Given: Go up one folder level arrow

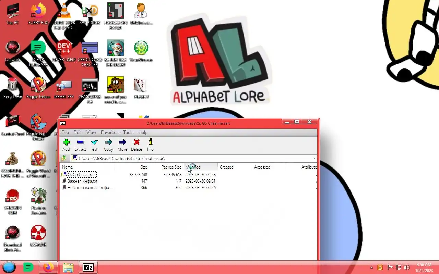Looking at the screenshot, I should click(64, 158).
